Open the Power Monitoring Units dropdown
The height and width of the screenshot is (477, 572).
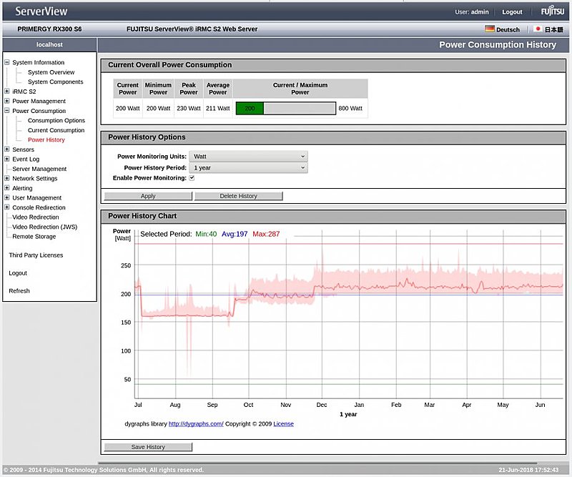coord(248,156)
